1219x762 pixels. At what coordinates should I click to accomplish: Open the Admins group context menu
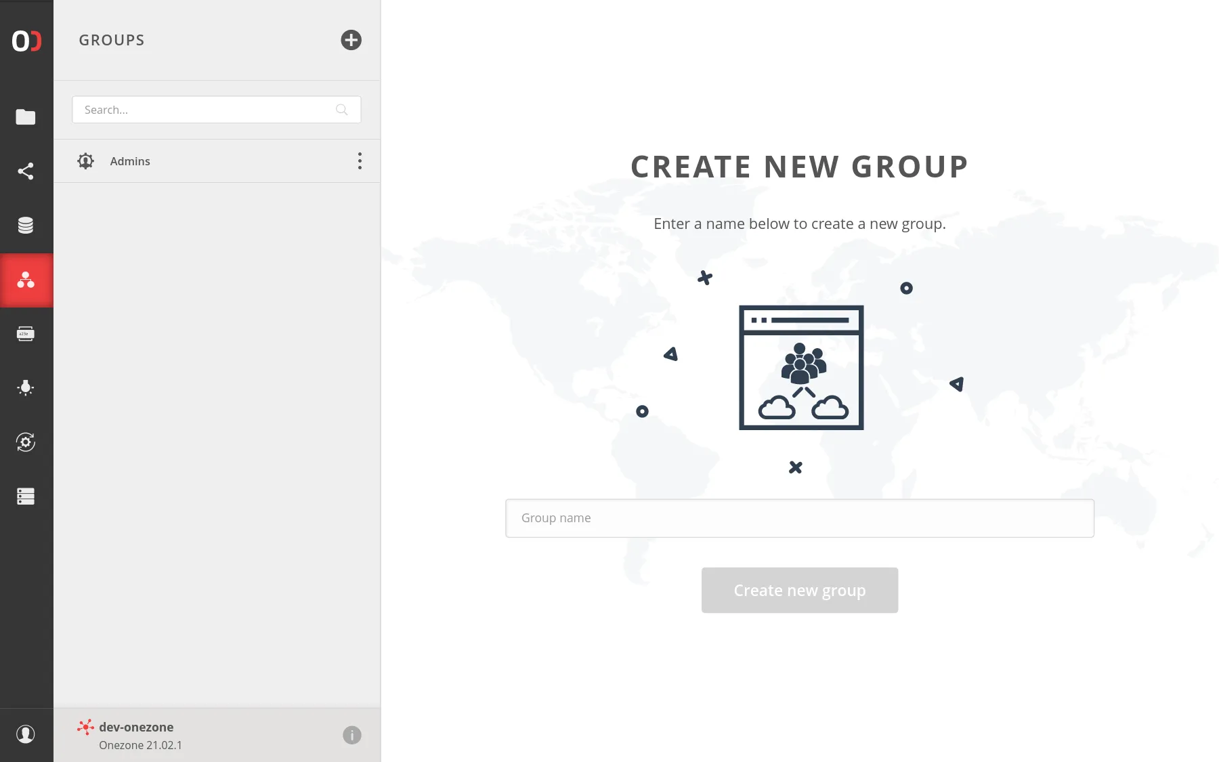tap(360, 161)
